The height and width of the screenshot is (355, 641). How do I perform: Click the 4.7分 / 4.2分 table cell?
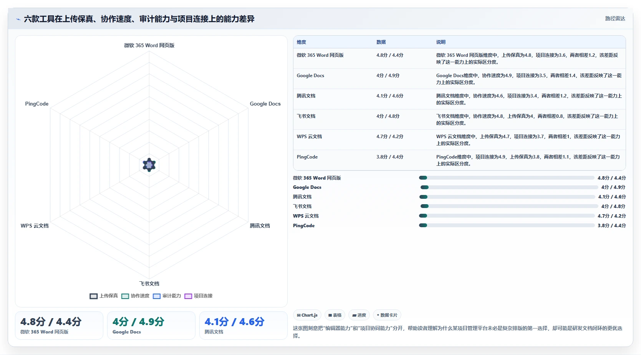point(390,137)
